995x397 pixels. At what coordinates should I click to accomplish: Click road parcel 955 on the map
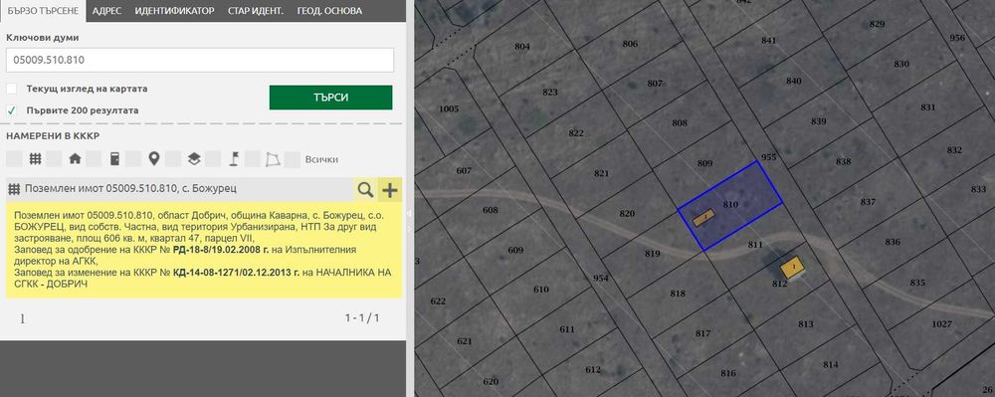768,156
